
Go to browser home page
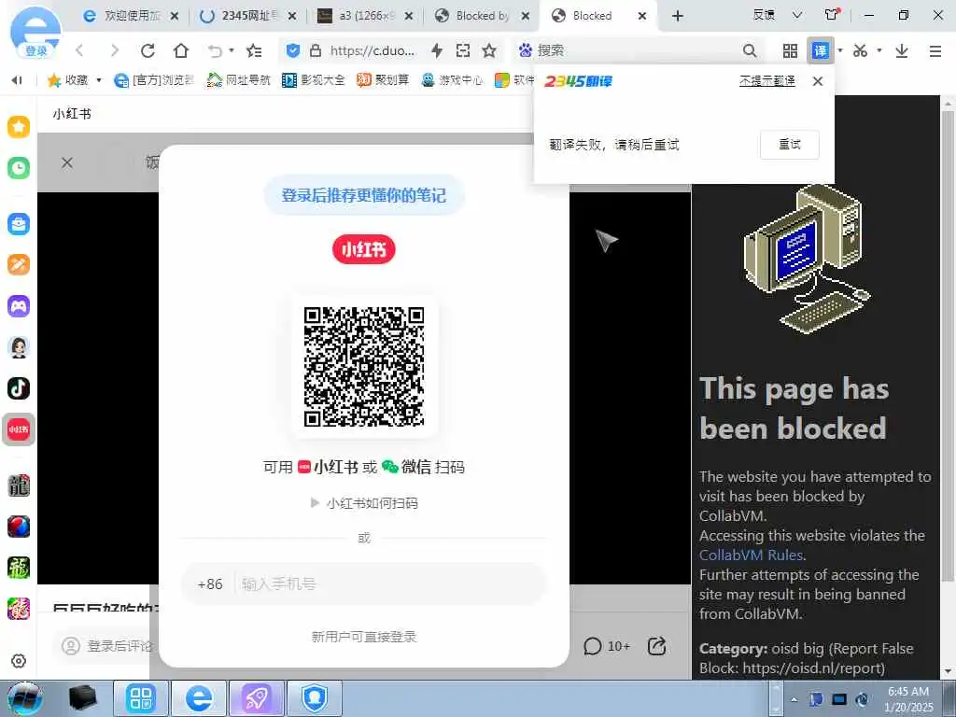pyautogui.click(x=181, y=50)
